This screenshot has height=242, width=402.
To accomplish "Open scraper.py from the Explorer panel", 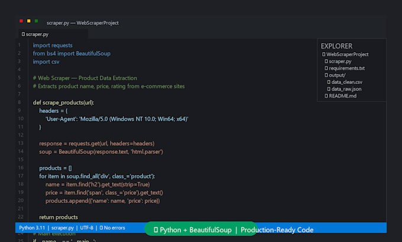I will coord(338,62).
